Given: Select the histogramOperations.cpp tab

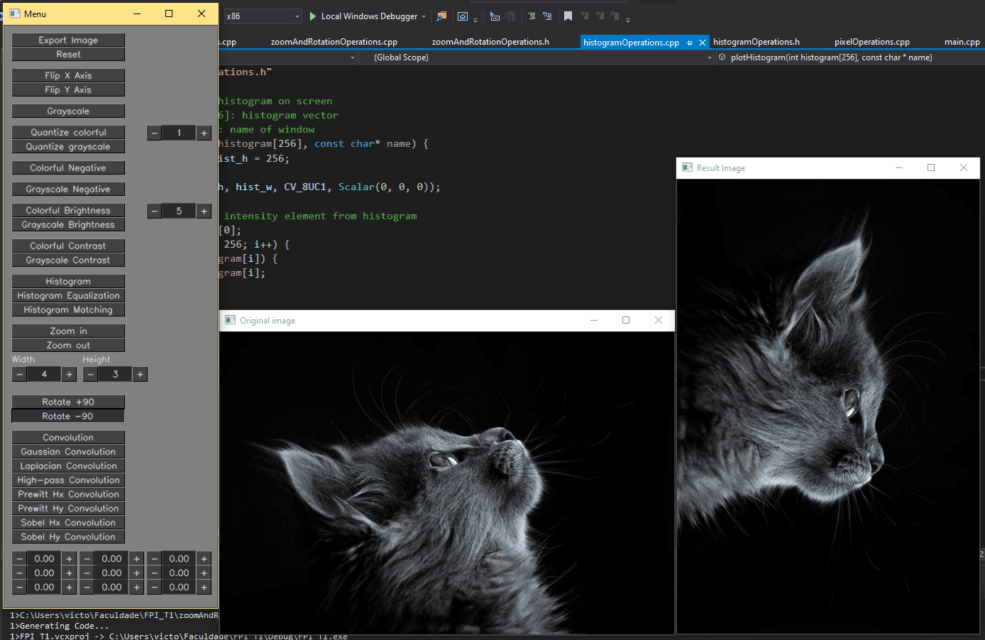Looking at the screenshot, I should pyautogui.click(x=631, y=43).
